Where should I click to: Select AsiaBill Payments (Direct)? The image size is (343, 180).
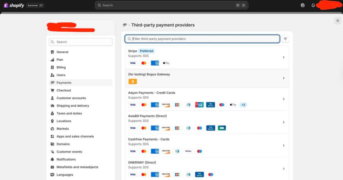(x=207, y=122)
